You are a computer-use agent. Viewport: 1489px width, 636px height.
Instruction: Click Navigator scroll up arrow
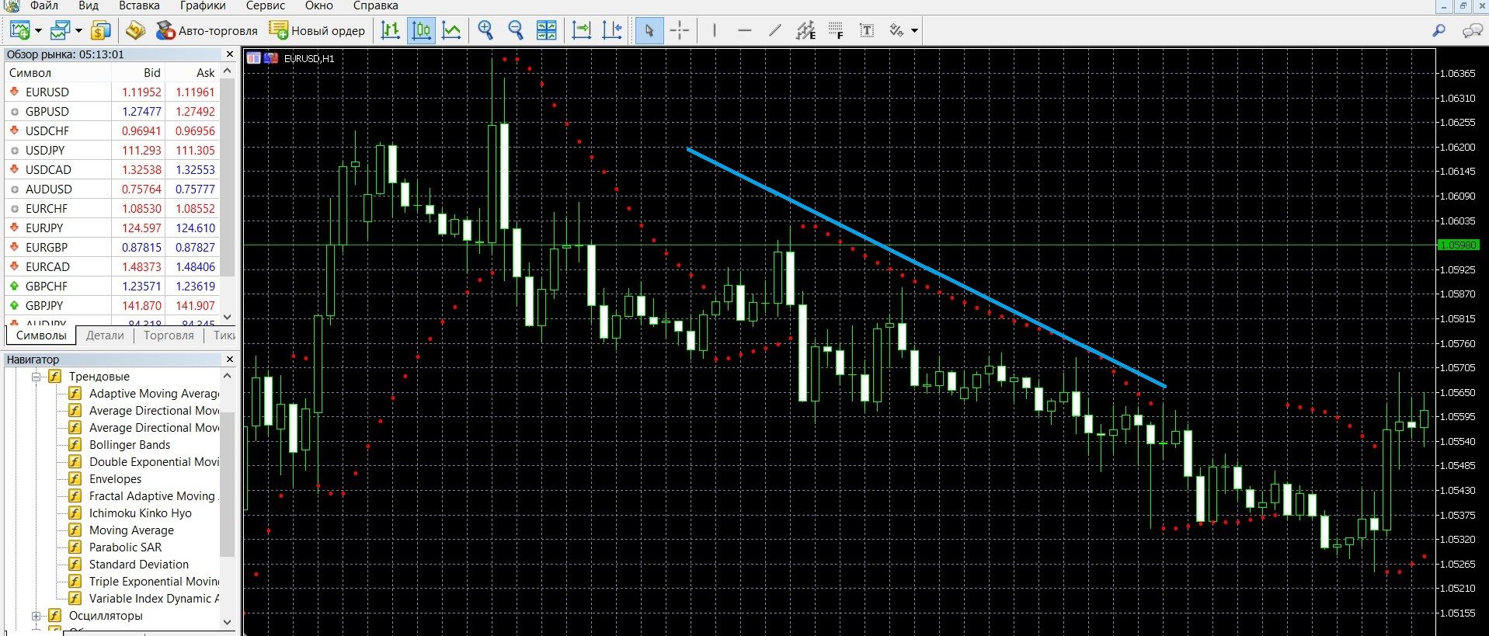pos(228,376)
